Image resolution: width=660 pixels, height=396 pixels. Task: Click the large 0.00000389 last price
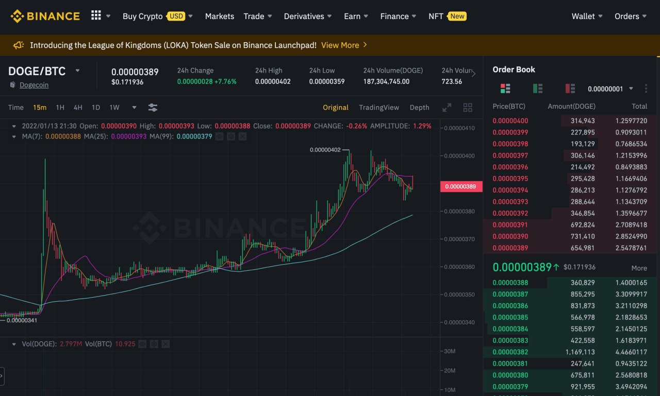click(x=522, y=267)
